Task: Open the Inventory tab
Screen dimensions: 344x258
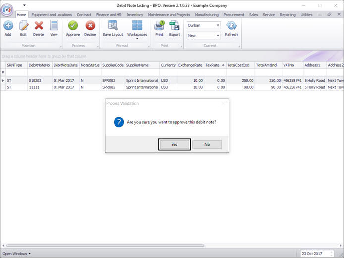Action: coord(135,15)
